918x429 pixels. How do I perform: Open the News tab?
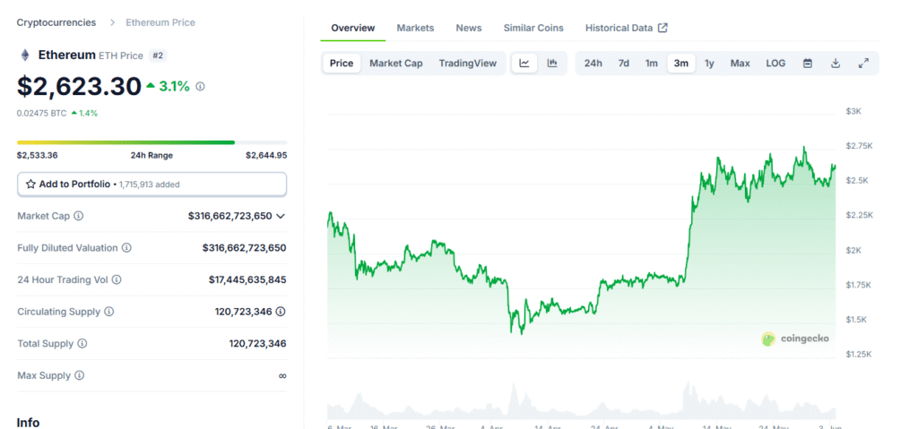point(469,28)
